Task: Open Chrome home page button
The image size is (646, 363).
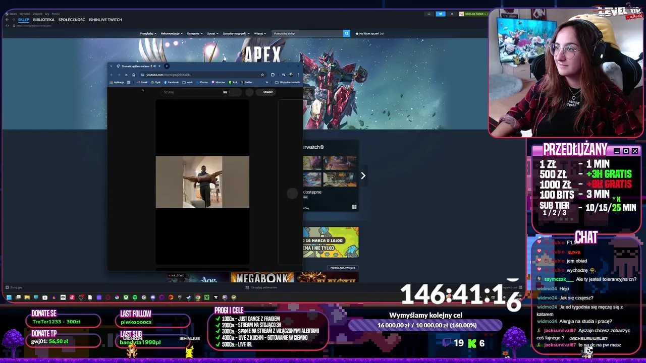Action: click(x=134, y=75)
